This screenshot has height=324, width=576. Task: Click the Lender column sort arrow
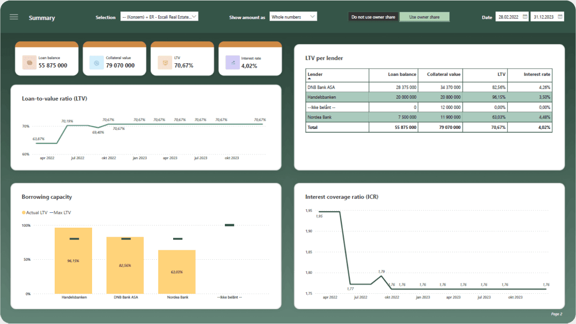coord(309,78)
